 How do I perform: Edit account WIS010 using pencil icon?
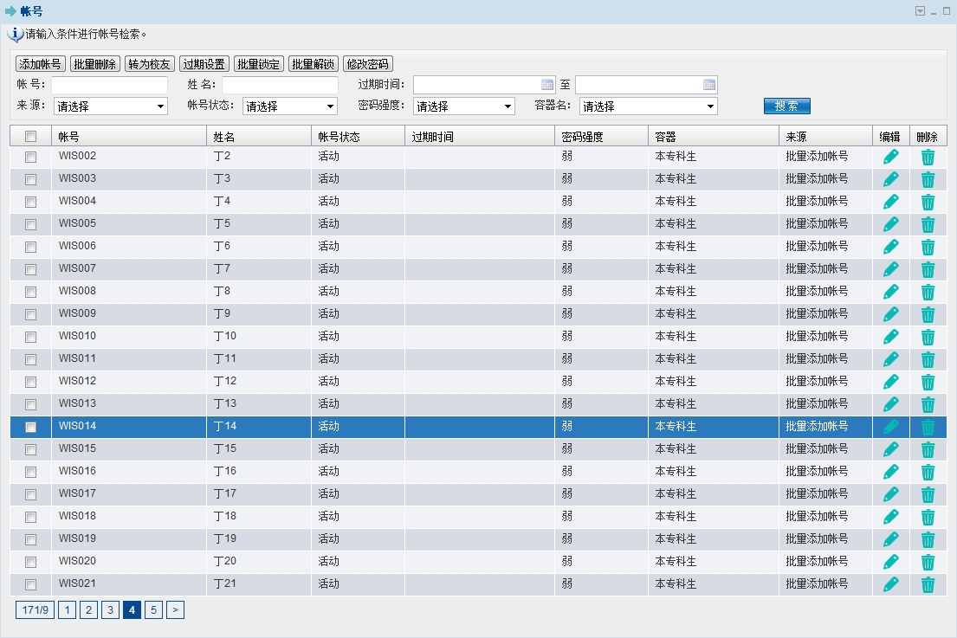(x=890, y=337)
